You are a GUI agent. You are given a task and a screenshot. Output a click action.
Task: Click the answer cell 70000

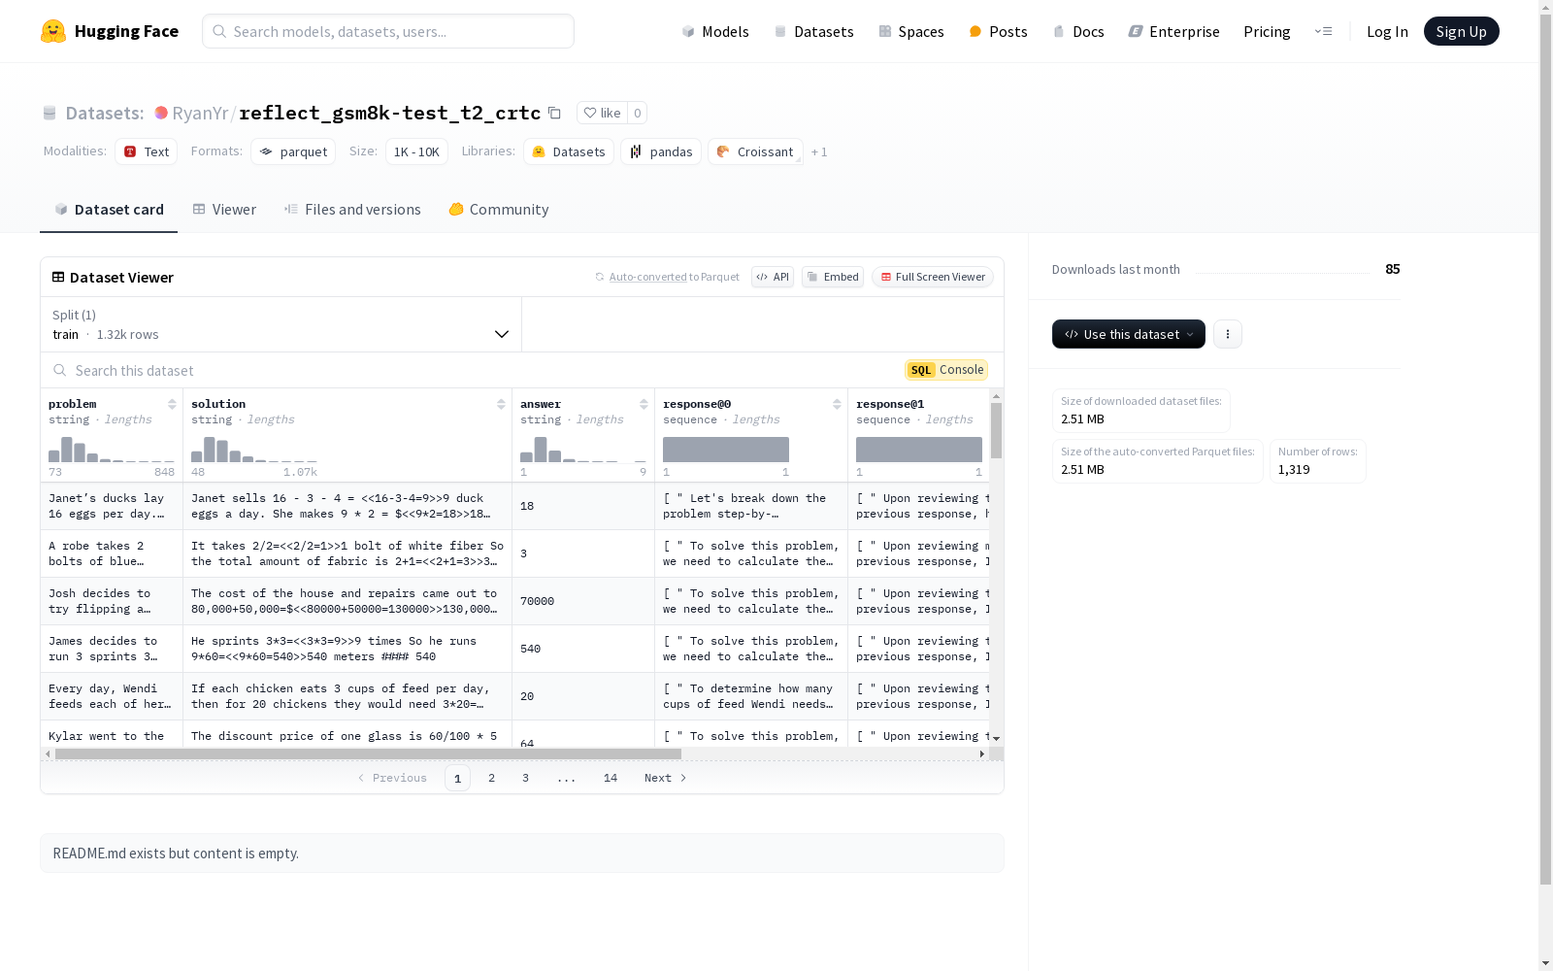[583, 601]
